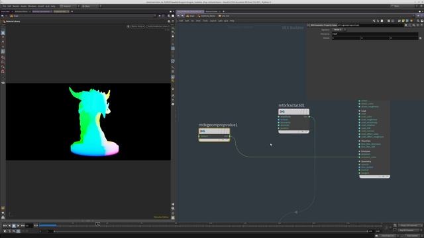Click the red magnet snapping icon
The height and width of the screenshot is (238, 424).
3,71
